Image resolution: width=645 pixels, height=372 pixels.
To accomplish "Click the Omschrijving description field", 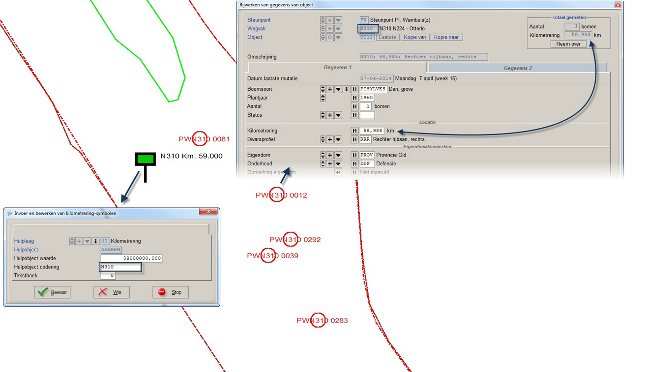I will pos(424,57).
